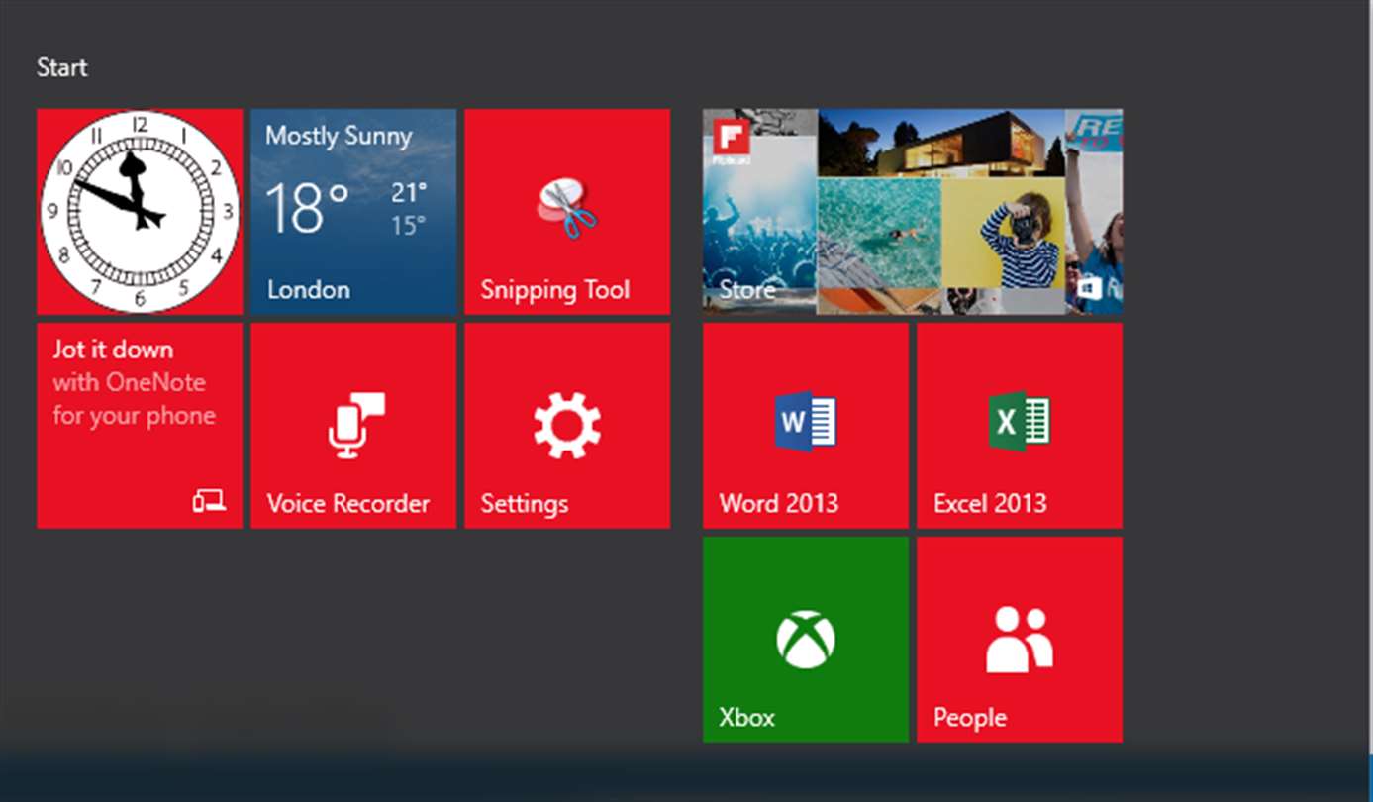Launch Word 2013 tile
The height and width of the screenshot is (802, 1373).
click(806, 425)
